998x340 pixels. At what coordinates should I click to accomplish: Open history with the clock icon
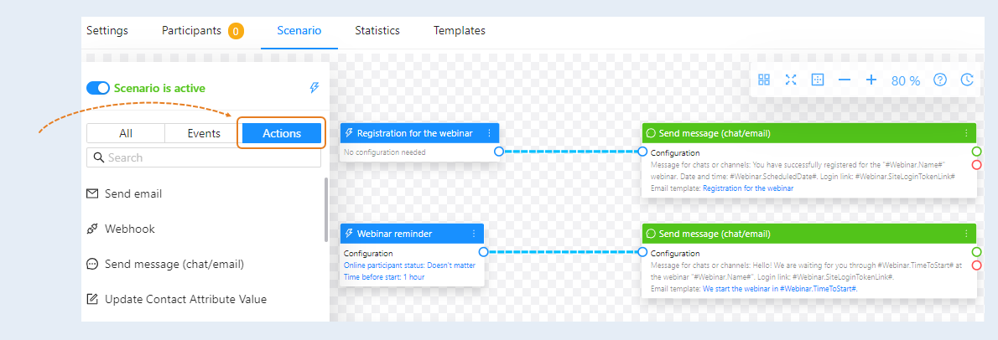click(x=967, y=80)
